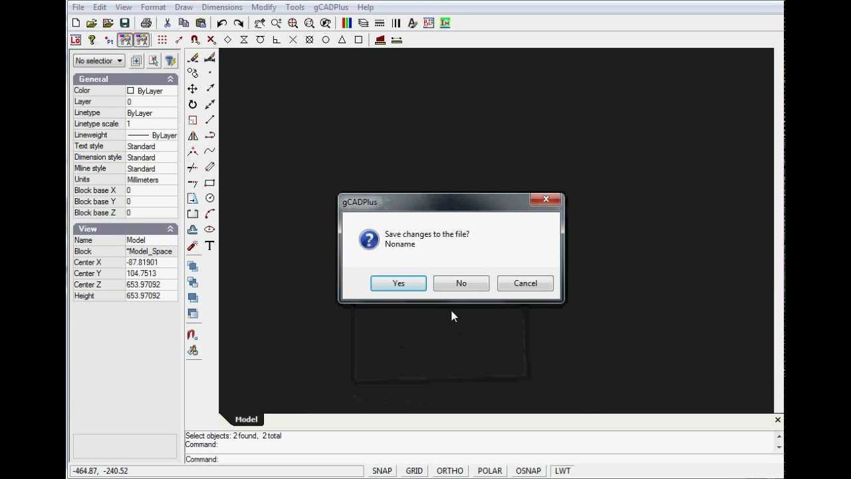
Task: Toggle GRID display in status bar
Action: (414, 470)
